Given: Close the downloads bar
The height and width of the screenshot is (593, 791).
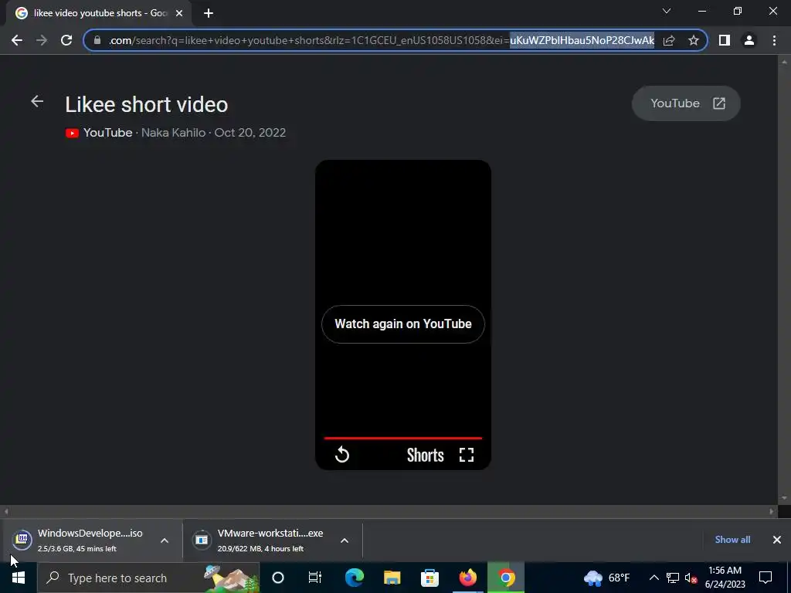Looking at the screenshot, I should coord(777,540).
